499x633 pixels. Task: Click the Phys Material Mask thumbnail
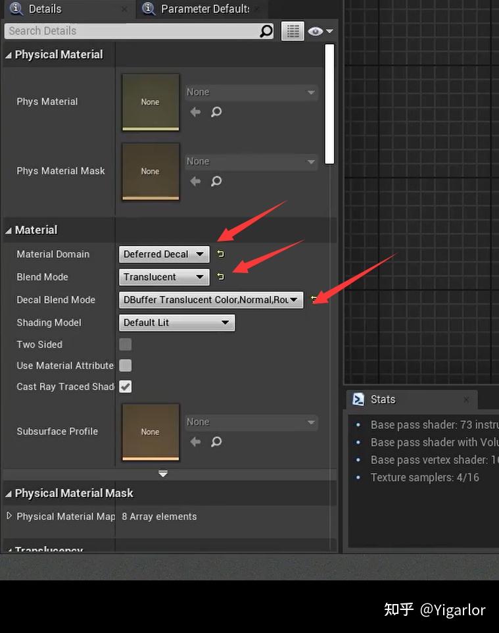(151, 172)
